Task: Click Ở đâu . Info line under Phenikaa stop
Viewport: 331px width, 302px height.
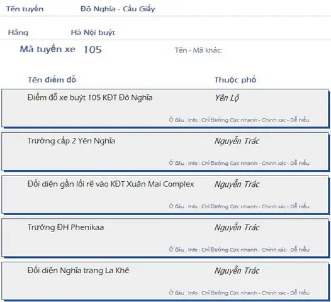Action: (239, 250)
